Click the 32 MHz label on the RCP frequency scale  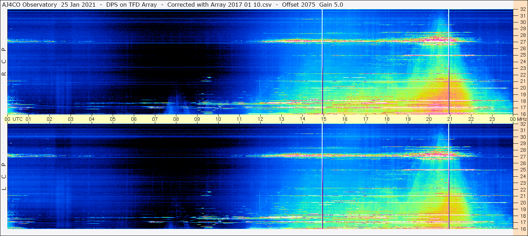523,9
